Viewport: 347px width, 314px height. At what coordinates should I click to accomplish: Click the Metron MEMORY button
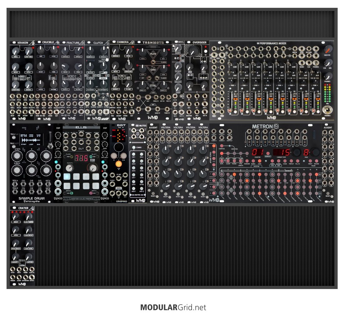tap(268, 153)
